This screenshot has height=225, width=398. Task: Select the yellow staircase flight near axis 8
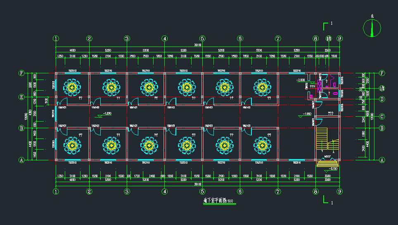tap(322, 139)
